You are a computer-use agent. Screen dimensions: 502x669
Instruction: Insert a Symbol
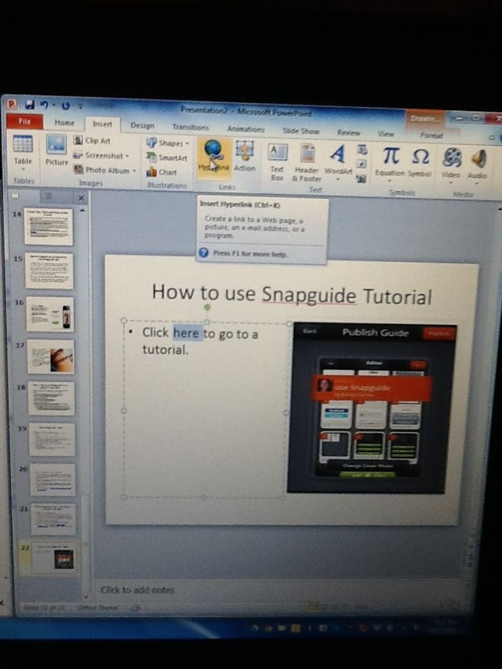pyautogui.click(x=419, y=162)
